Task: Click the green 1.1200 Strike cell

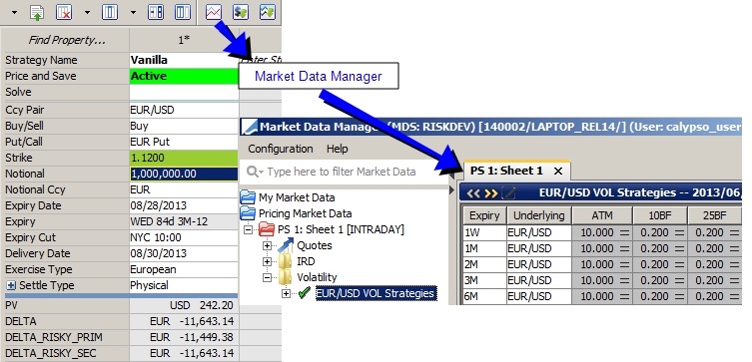Action: click(184, 158)
